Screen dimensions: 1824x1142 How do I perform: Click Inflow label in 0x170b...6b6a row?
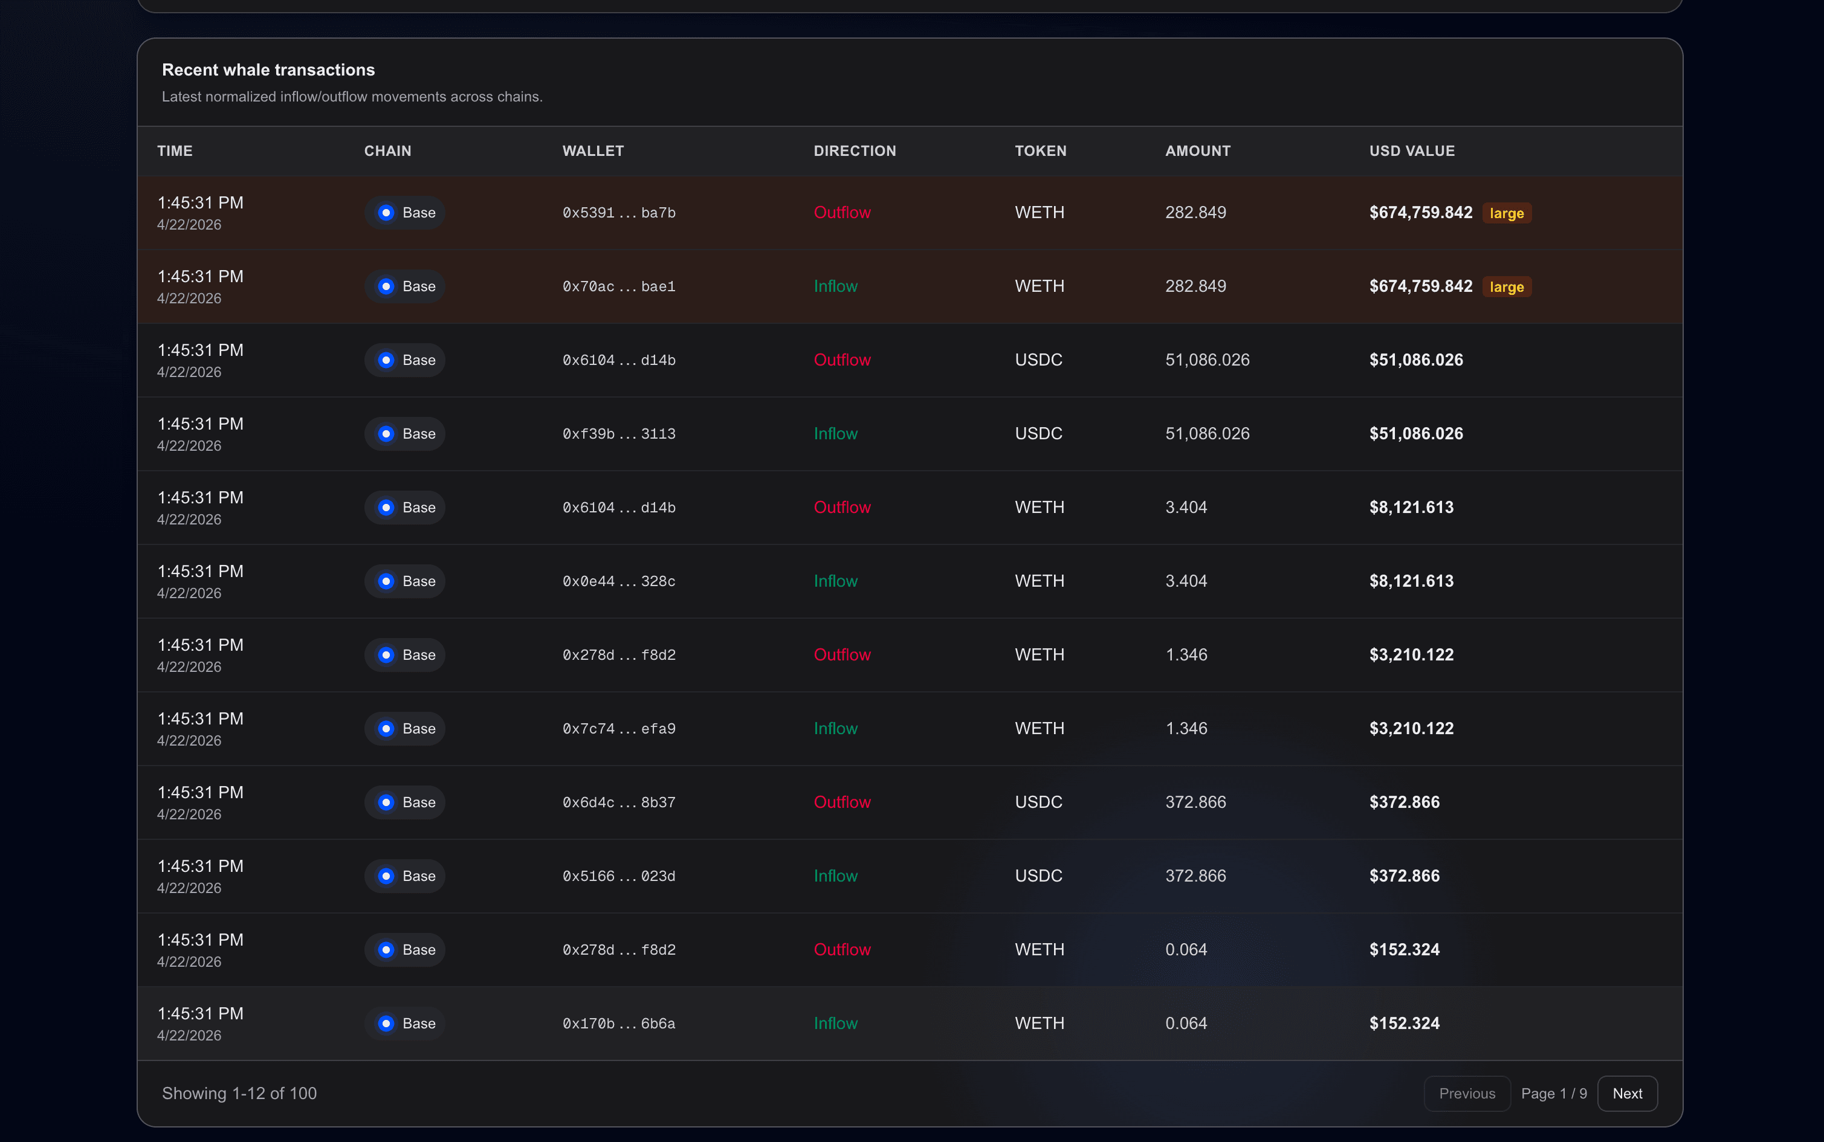coord(835,1022)
